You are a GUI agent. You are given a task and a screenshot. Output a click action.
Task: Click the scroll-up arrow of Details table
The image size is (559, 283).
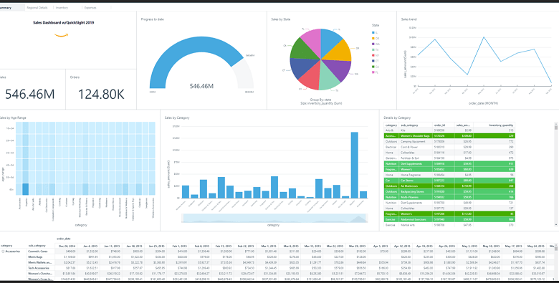(556, 123)
